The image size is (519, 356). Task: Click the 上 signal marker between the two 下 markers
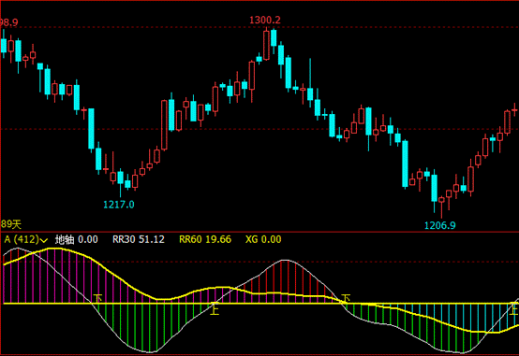pos(215,309)
